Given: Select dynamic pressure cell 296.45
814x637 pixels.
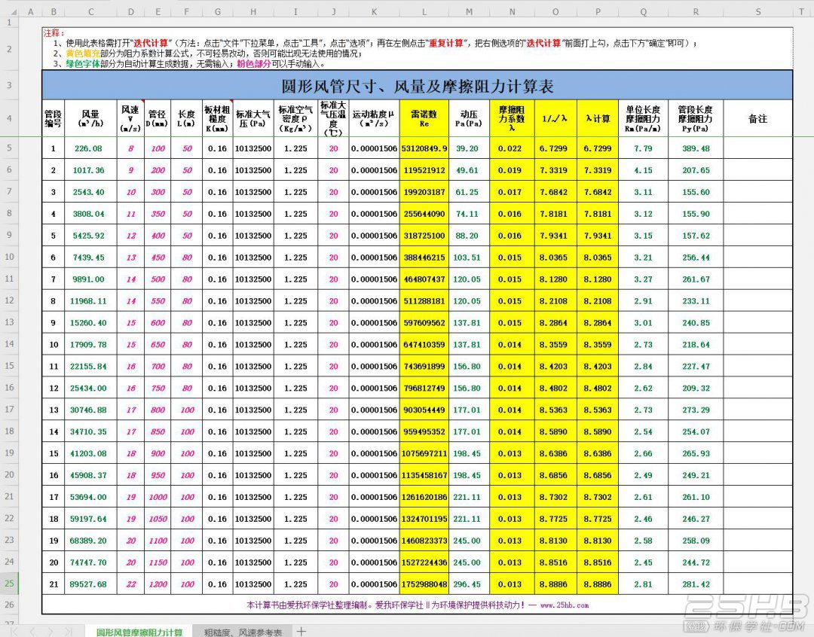Looking at the screenshot, I should pyautogui.click(x=470, y=584).
